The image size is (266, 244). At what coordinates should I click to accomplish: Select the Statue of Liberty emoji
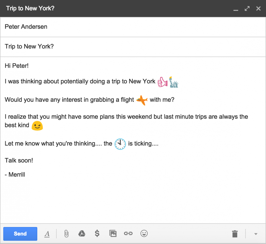click(174, 82)
